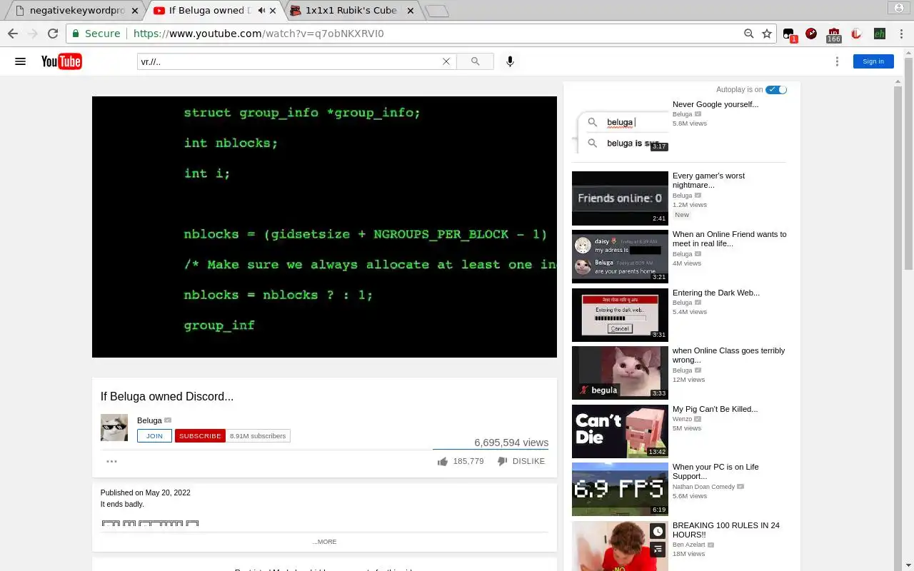The width and height of the screenshot is (914, 571).
Task: Open the YouTube hamburger guide menu
Action: pyautogui.click(x=20, y=61)
